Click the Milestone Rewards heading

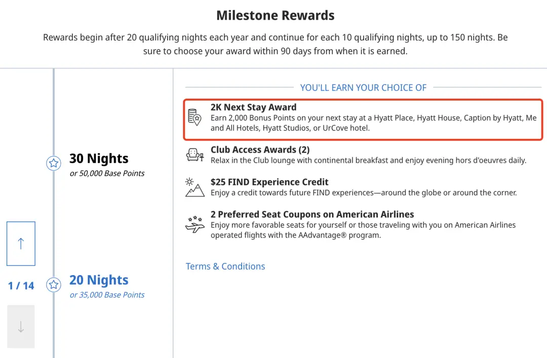275,16
